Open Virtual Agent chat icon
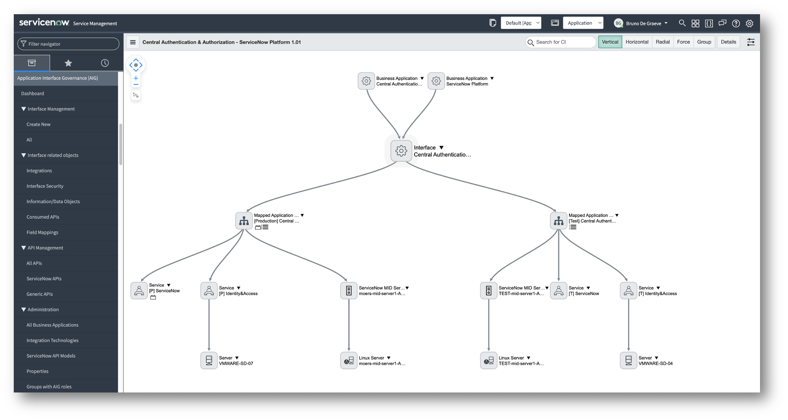Screen dimensions: 788x420 [722, 23]
